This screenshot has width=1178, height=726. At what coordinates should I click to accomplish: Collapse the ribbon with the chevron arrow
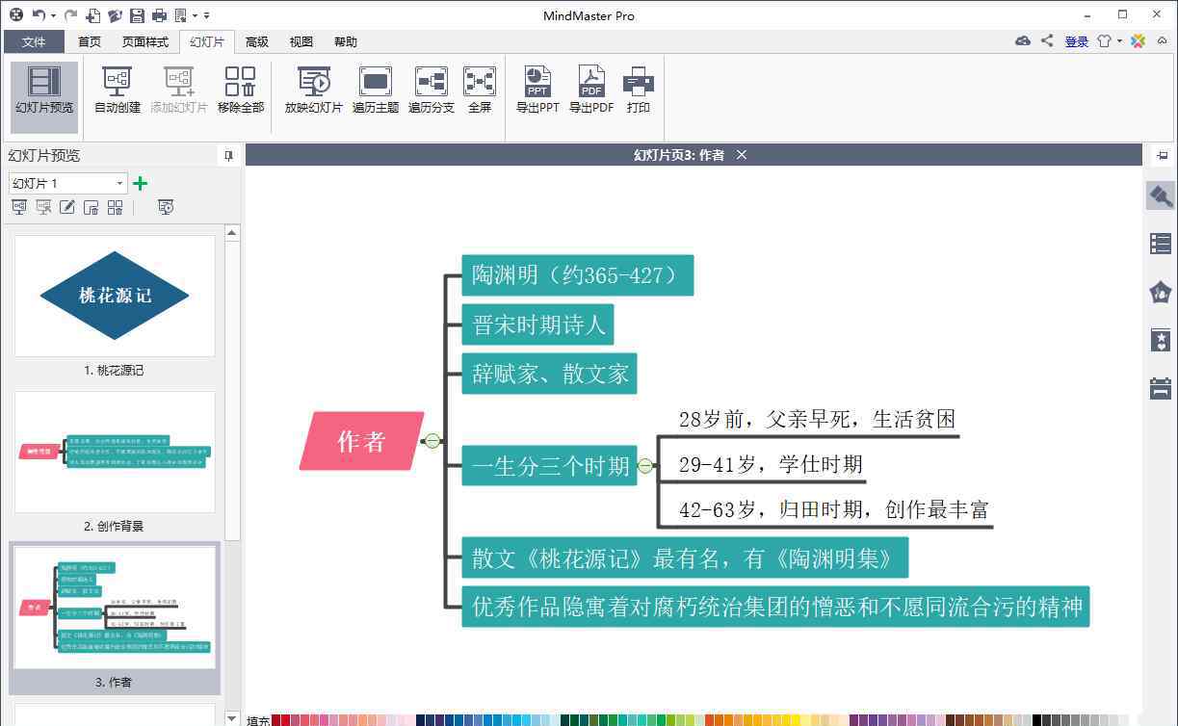pos(1164,41)
